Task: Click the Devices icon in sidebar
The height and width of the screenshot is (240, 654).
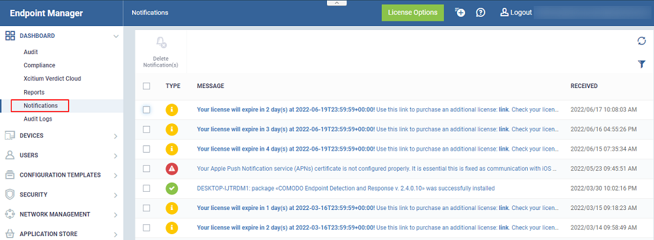Action: pyautogui.click(x=10, y=136)
